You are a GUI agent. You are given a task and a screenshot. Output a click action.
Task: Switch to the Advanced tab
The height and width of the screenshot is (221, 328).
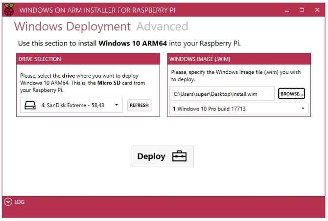[x=162, y=26]
